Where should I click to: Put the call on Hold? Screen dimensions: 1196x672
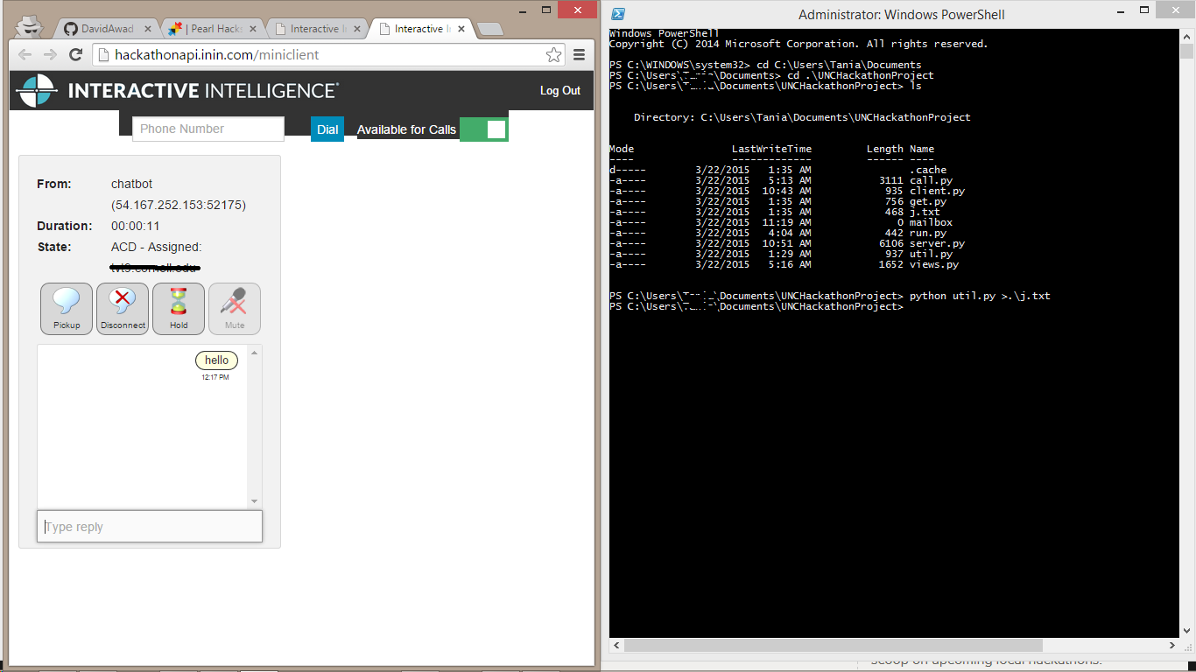(x=179, y=308)
